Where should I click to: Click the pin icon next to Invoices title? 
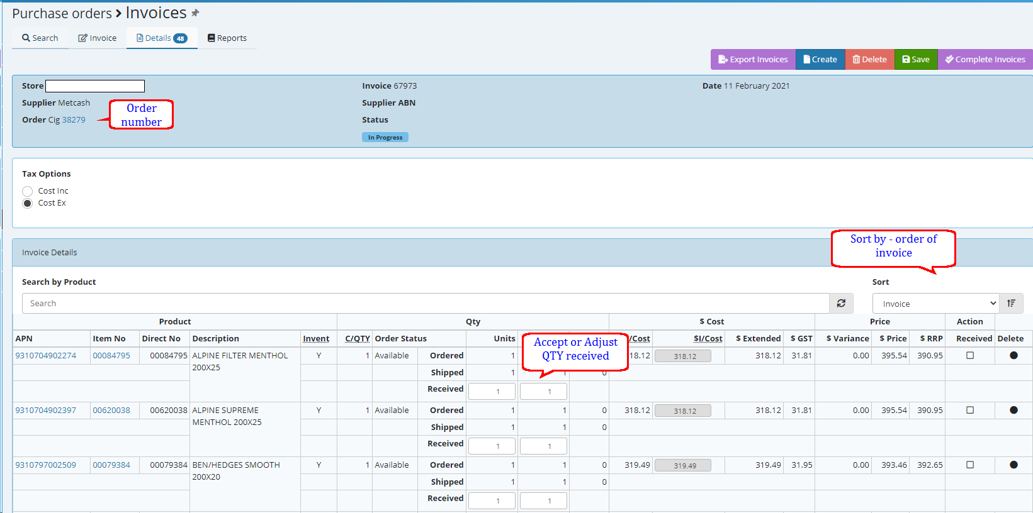tap(195, 13)
